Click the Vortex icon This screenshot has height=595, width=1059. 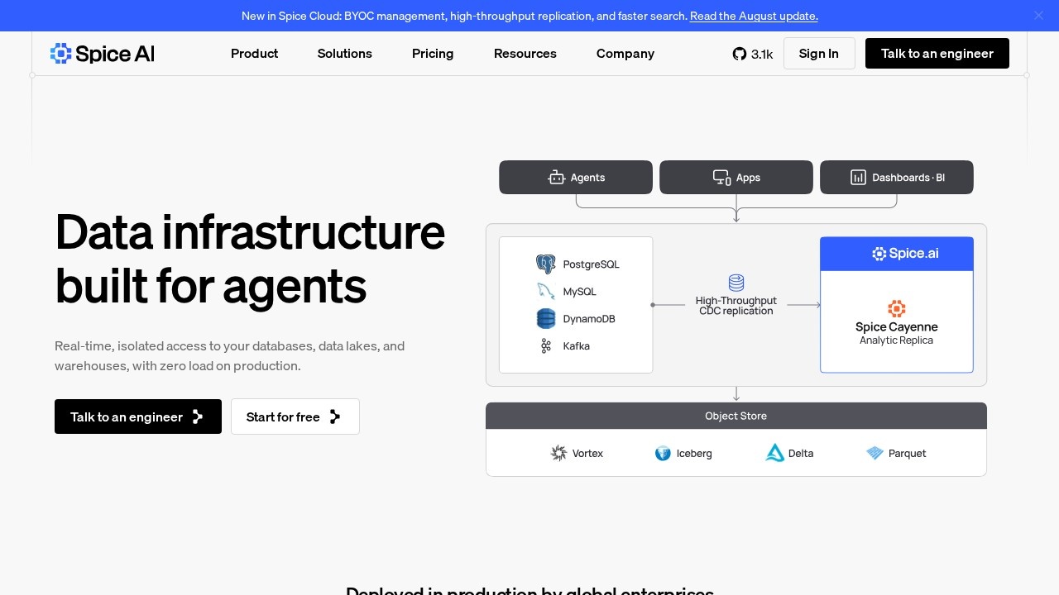coord(558,453)
